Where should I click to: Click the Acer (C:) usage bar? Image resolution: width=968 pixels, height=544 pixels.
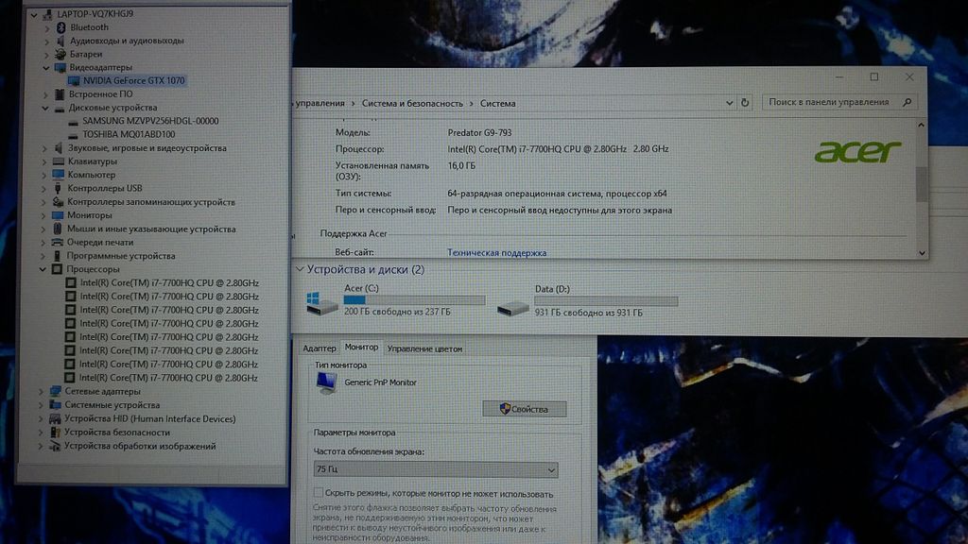(414, 300)
